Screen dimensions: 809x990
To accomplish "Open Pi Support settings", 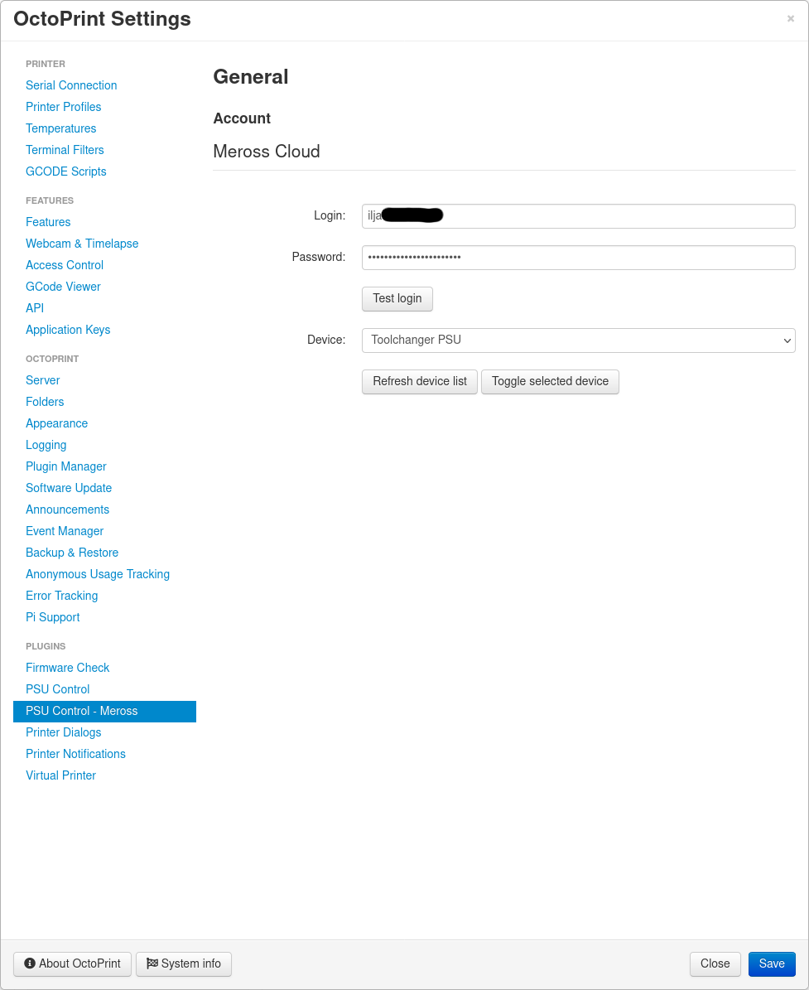I will pyautogui.click(x=53, y=616).
